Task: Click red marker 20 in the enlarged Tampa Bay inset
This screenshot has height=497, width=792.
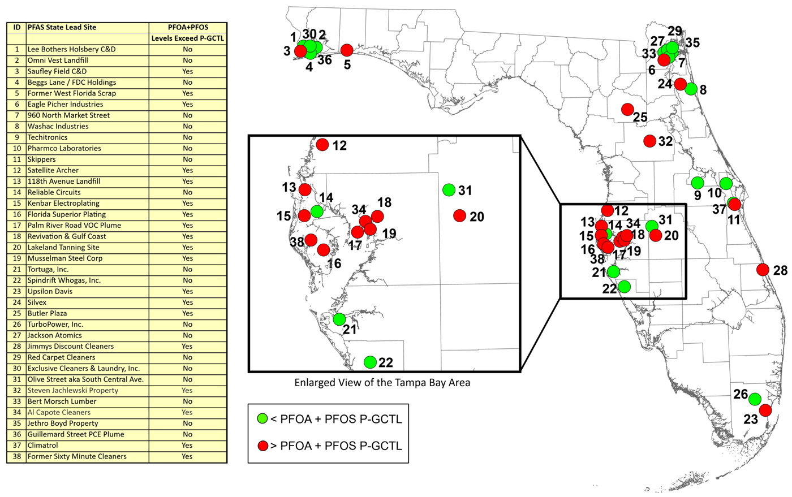Action: click(459, 215)
